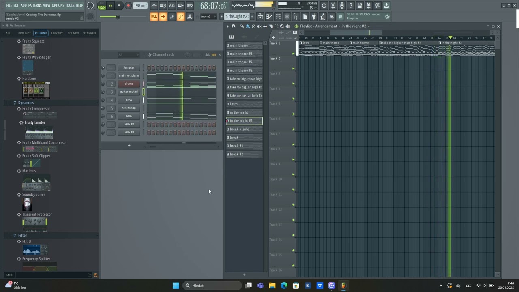Open the guitar muted channel button
Screen dimensions: 519x292
[x=129, y=92]
